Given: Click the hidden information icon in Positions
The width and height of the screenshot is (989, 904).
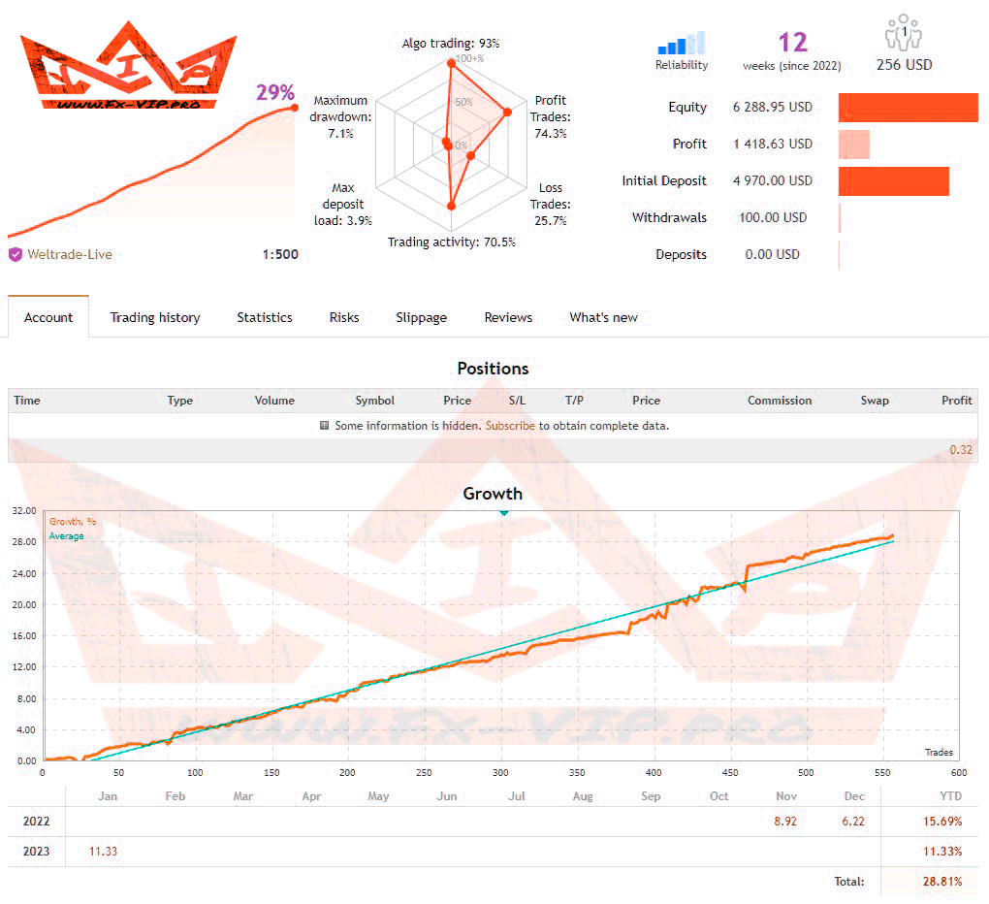Looking at the screenshot, I should click(324, 426).
